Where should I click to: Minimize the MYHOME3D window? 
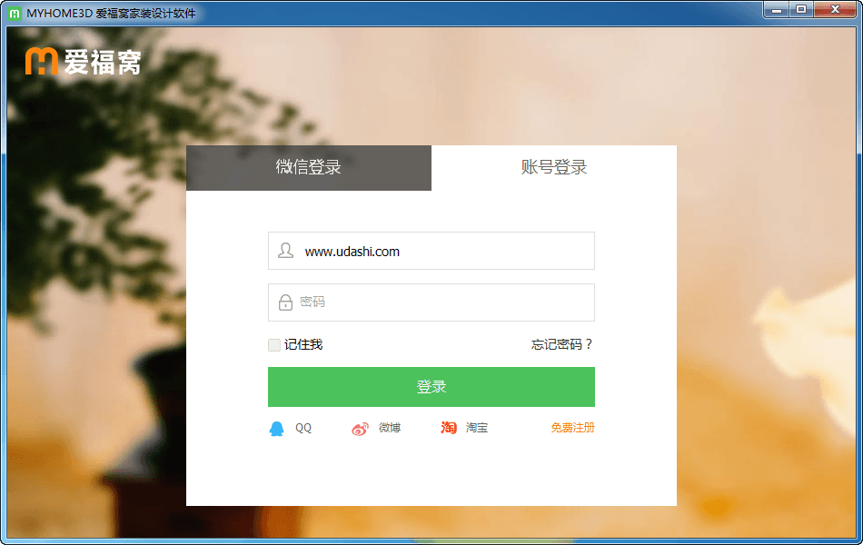point(775,10)
